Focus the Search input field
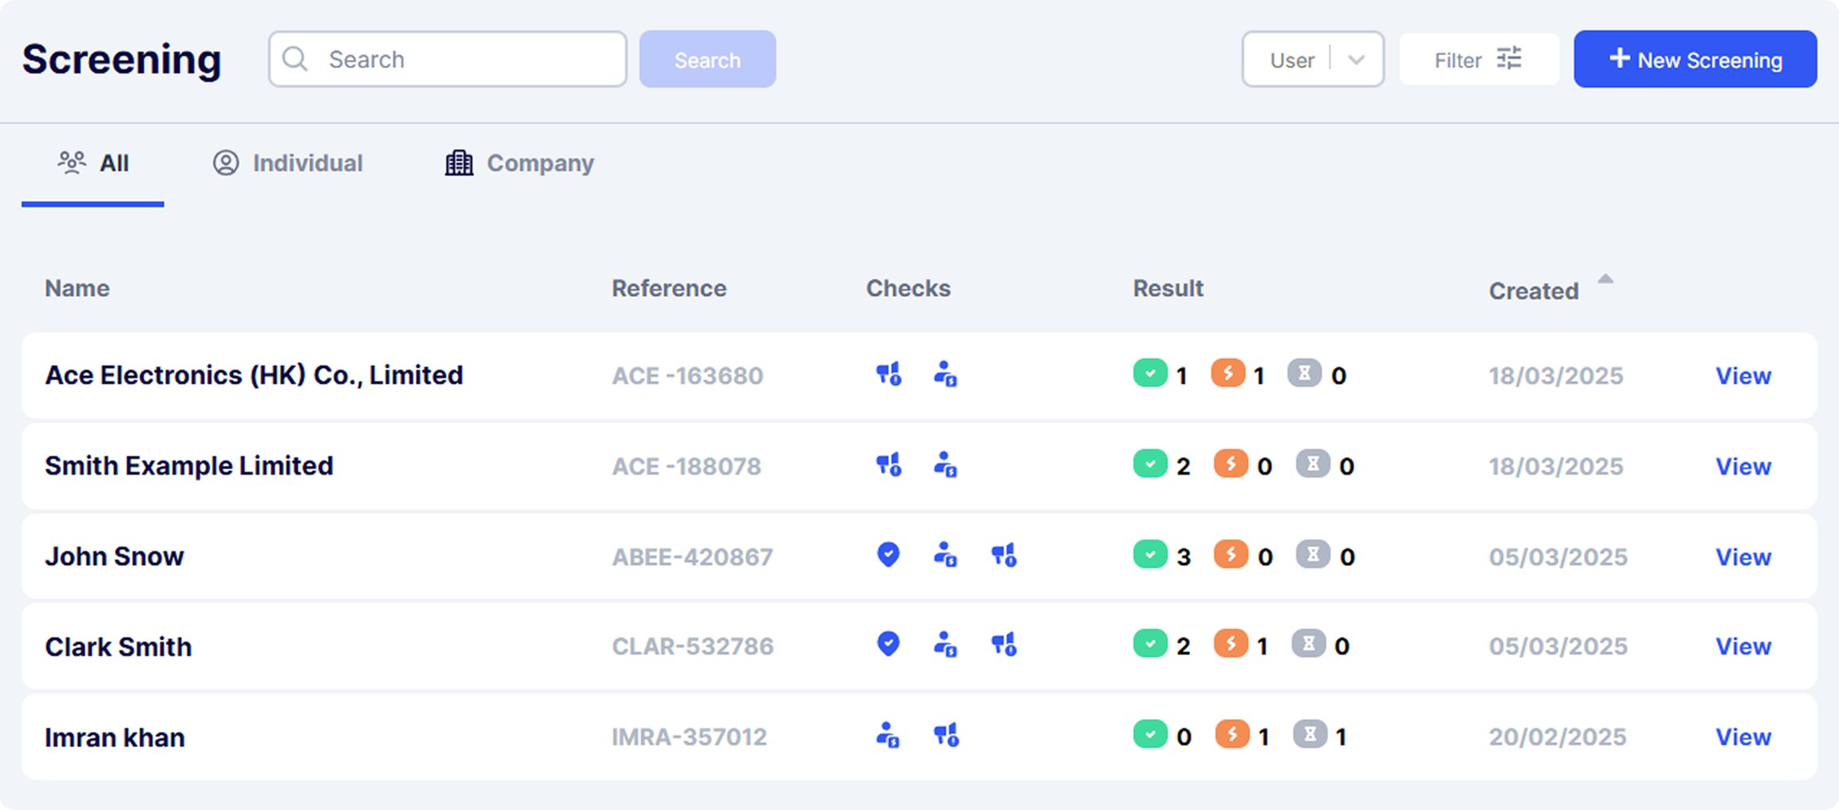Screen dimensions: 1839x810 pyautogui.click(x=448, y=59)
